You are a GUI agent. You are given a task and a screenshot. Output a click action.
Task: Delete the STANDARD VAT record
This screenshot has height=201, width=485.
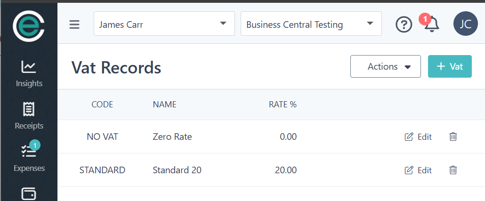pyautogui.click(x=453, y=170)
